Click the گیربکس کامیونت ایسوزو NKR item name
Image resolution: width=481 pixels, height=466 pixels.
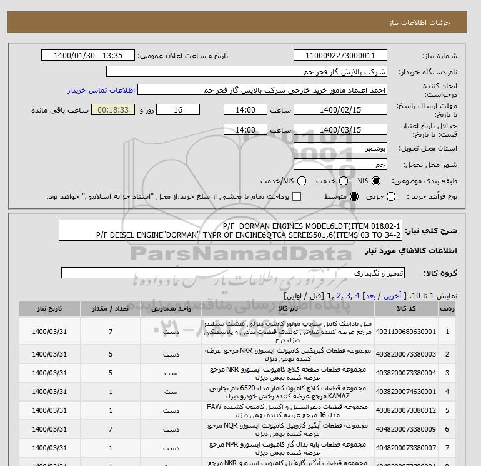coord(288,355)
